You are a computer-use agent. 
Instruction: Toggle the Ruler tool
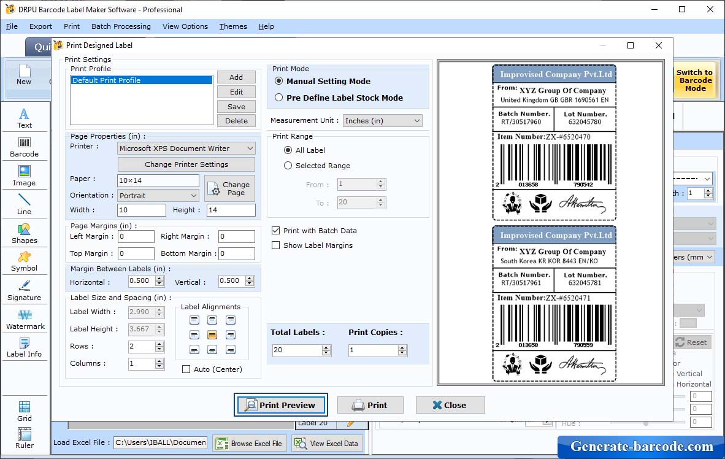point(24,438)
